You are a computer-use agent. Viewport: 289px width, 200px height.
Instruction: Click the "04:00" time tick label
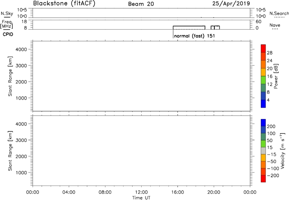69,192
